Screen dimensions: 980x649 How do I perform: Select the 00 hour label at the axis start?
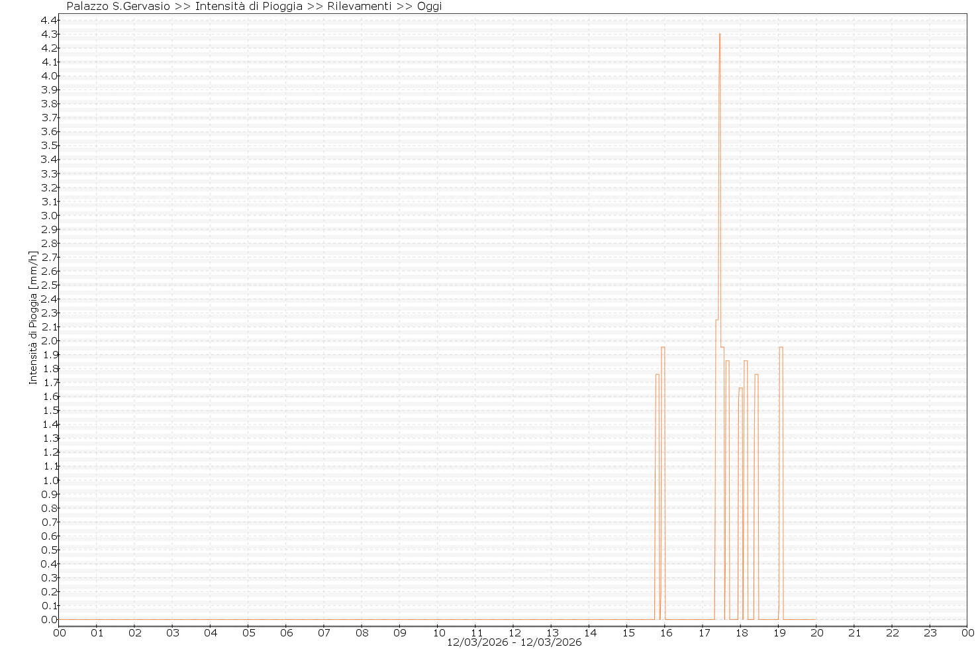[60, 632]
